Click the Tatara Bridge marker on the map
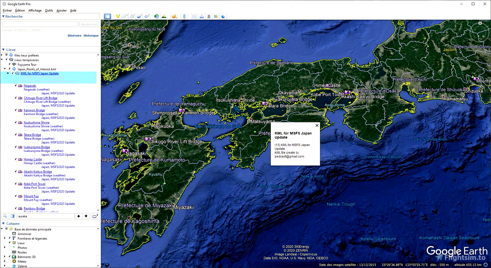Screen dimensions: 491x268 point(265,103)
